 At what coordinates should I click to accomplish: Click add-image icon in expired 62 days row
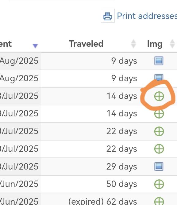coord(159,201)
